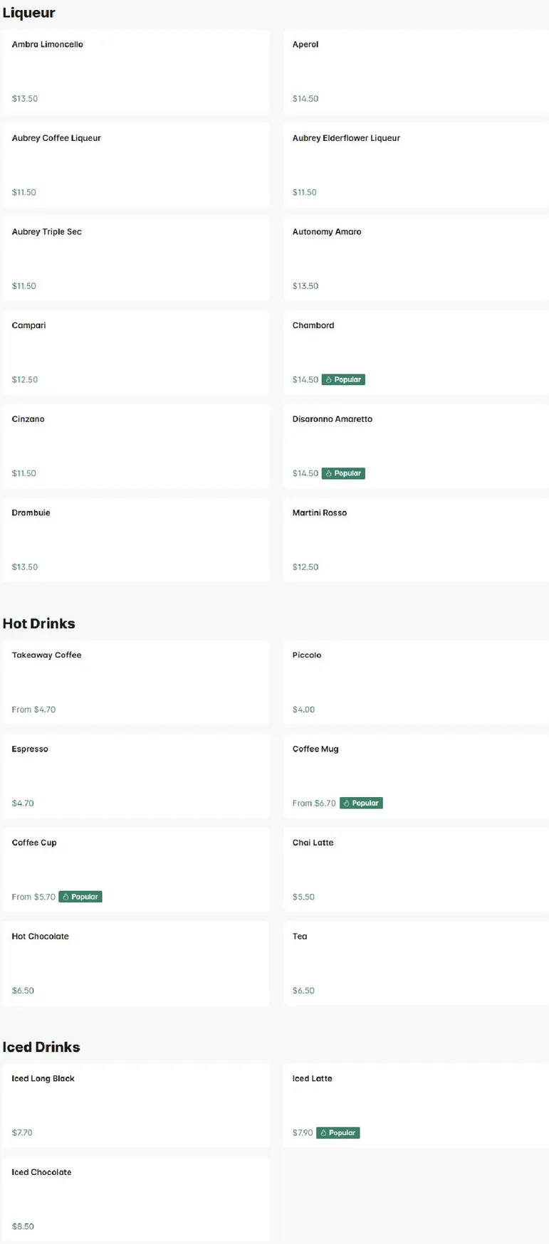Screen dimensions: 549x1244
Task: Select Aubrey Triple Sec card
Action: (x=136, y=259)
